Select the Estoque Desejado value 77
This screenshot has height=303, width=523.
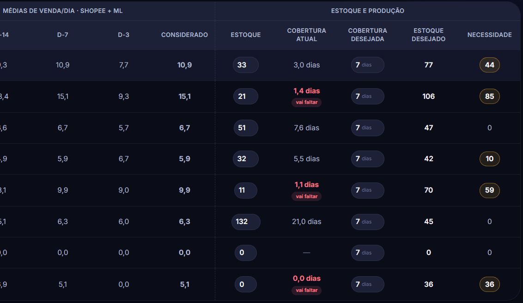(x=428, y=65)
